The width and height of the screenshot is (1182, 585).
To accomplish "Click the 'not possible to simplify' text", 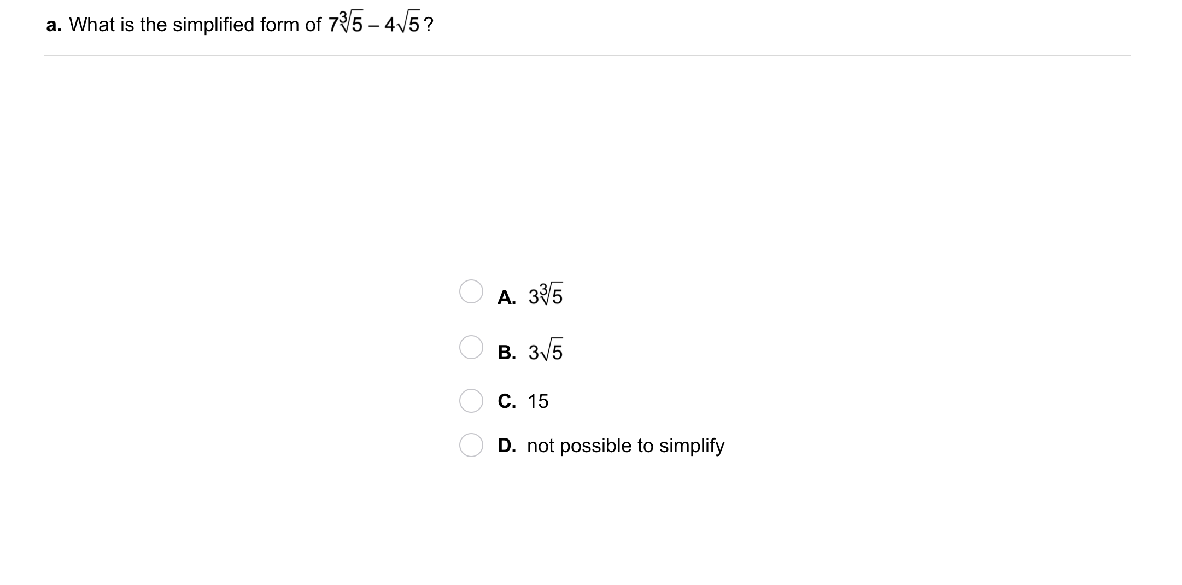I will click(x=625, y=446).
